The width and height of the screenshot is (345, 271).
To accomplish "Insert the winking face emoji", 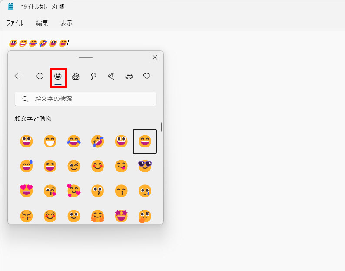I will tap(74, 166).
